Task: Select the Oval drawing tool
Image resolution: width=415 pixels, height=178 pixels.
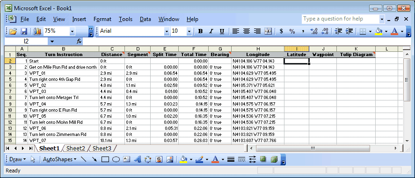Action: (116, 159)
